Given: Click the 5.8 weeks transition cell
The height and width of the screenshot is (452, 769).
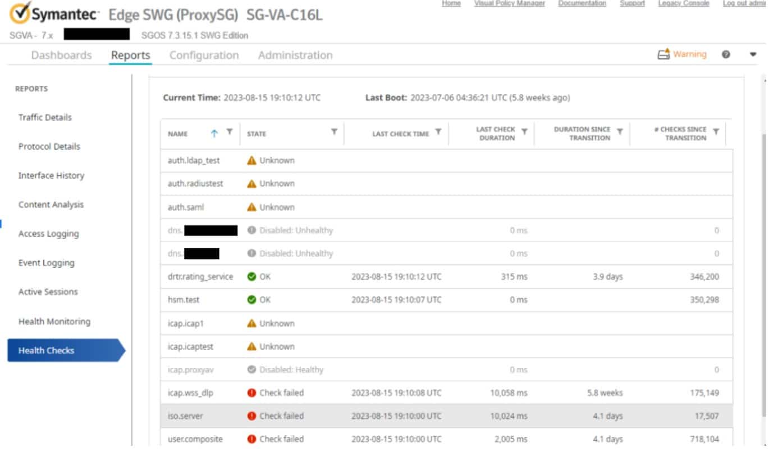Looking at the screenshot, I should 605,393.
